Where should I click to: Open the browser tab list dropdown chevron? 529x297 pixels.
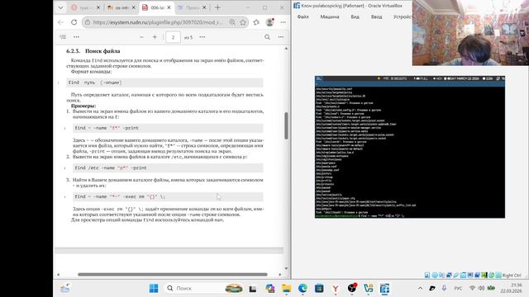[x=60, y=7]
